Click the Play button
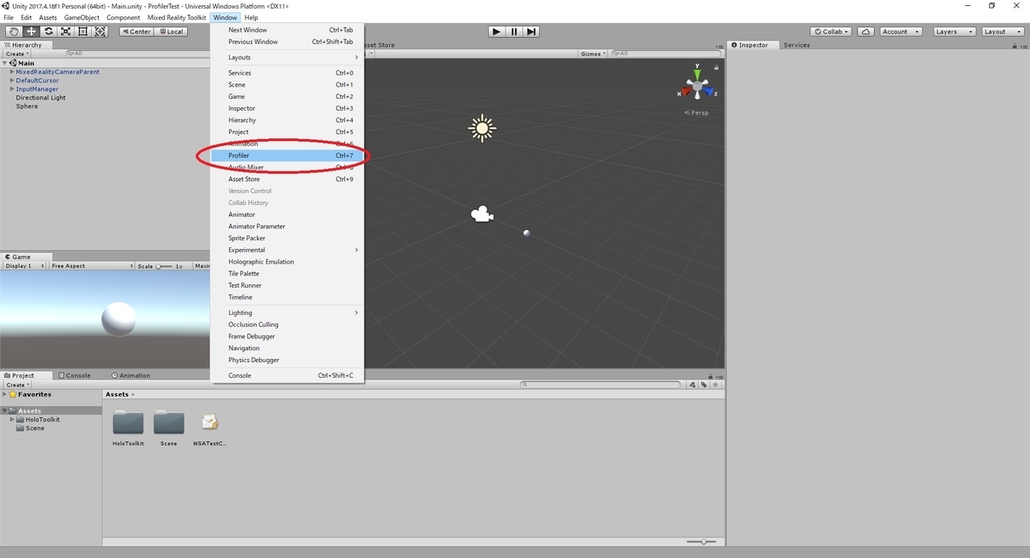The width and height of the screenshot is (1030, 558). point(496,32)
